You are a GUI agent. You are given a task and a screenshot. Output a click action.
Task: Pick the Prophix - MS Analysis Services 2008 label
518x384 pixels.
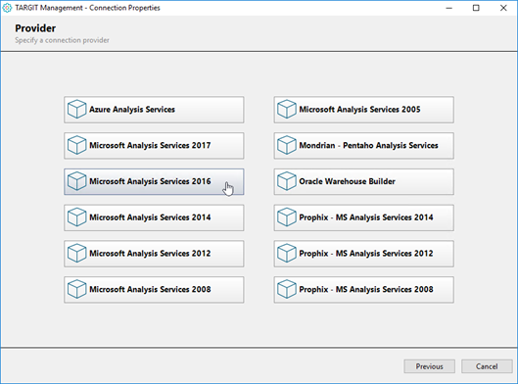click(x=366, y=290)
